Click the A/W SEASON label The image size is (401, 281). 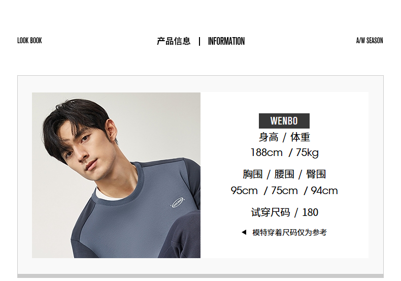pyautogui.click(x=370, y=41)
